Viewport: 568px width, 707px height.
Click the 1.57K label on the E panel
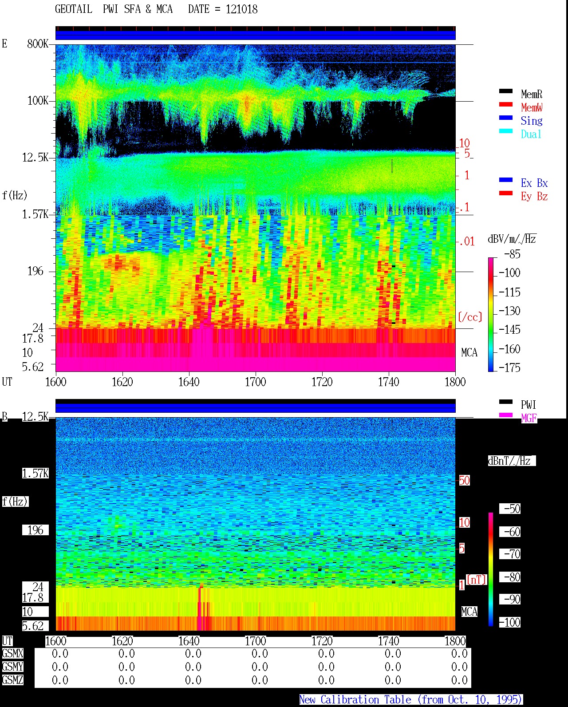[x=35, y=214]
